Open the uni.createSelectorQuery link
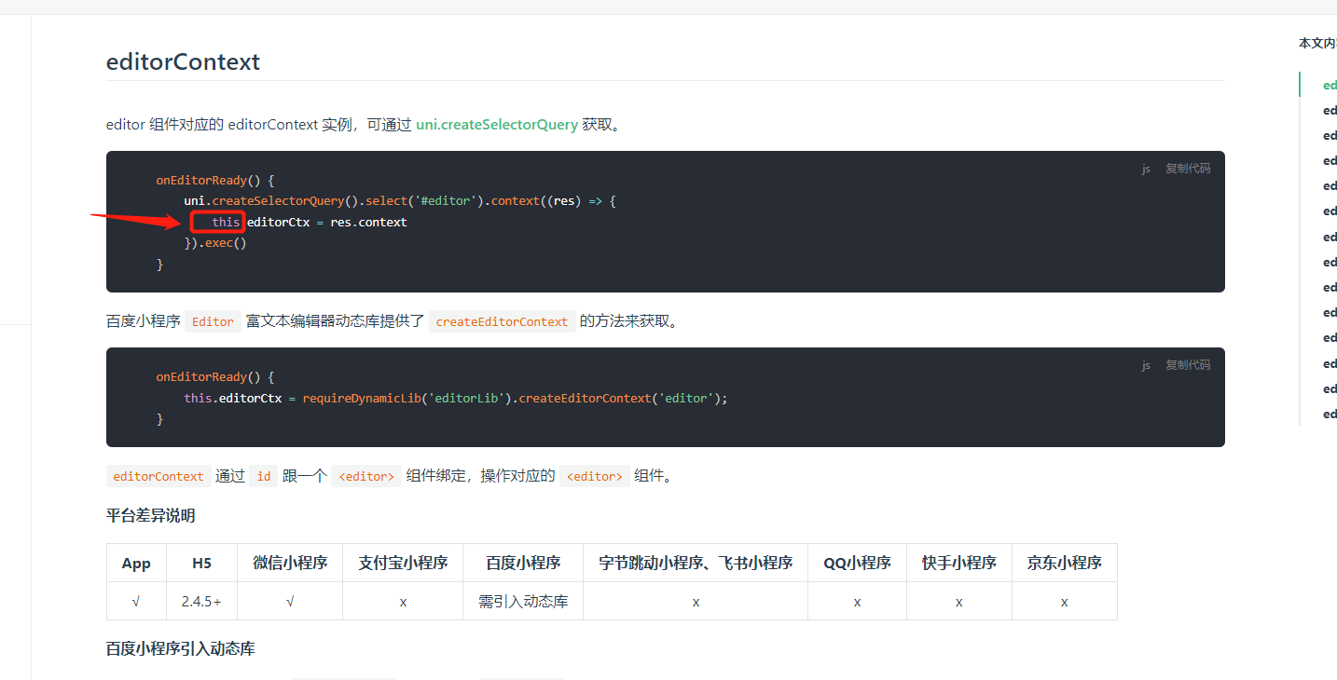Viewport: 1337px width, 680px height. [497, 124]
